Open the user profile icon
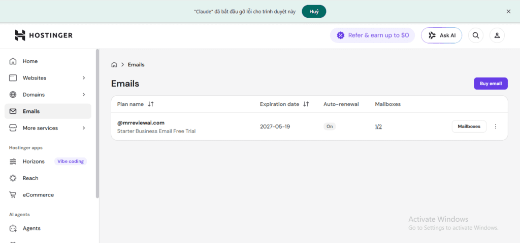This screenshot has width=520, height=243. pos(497,35)
